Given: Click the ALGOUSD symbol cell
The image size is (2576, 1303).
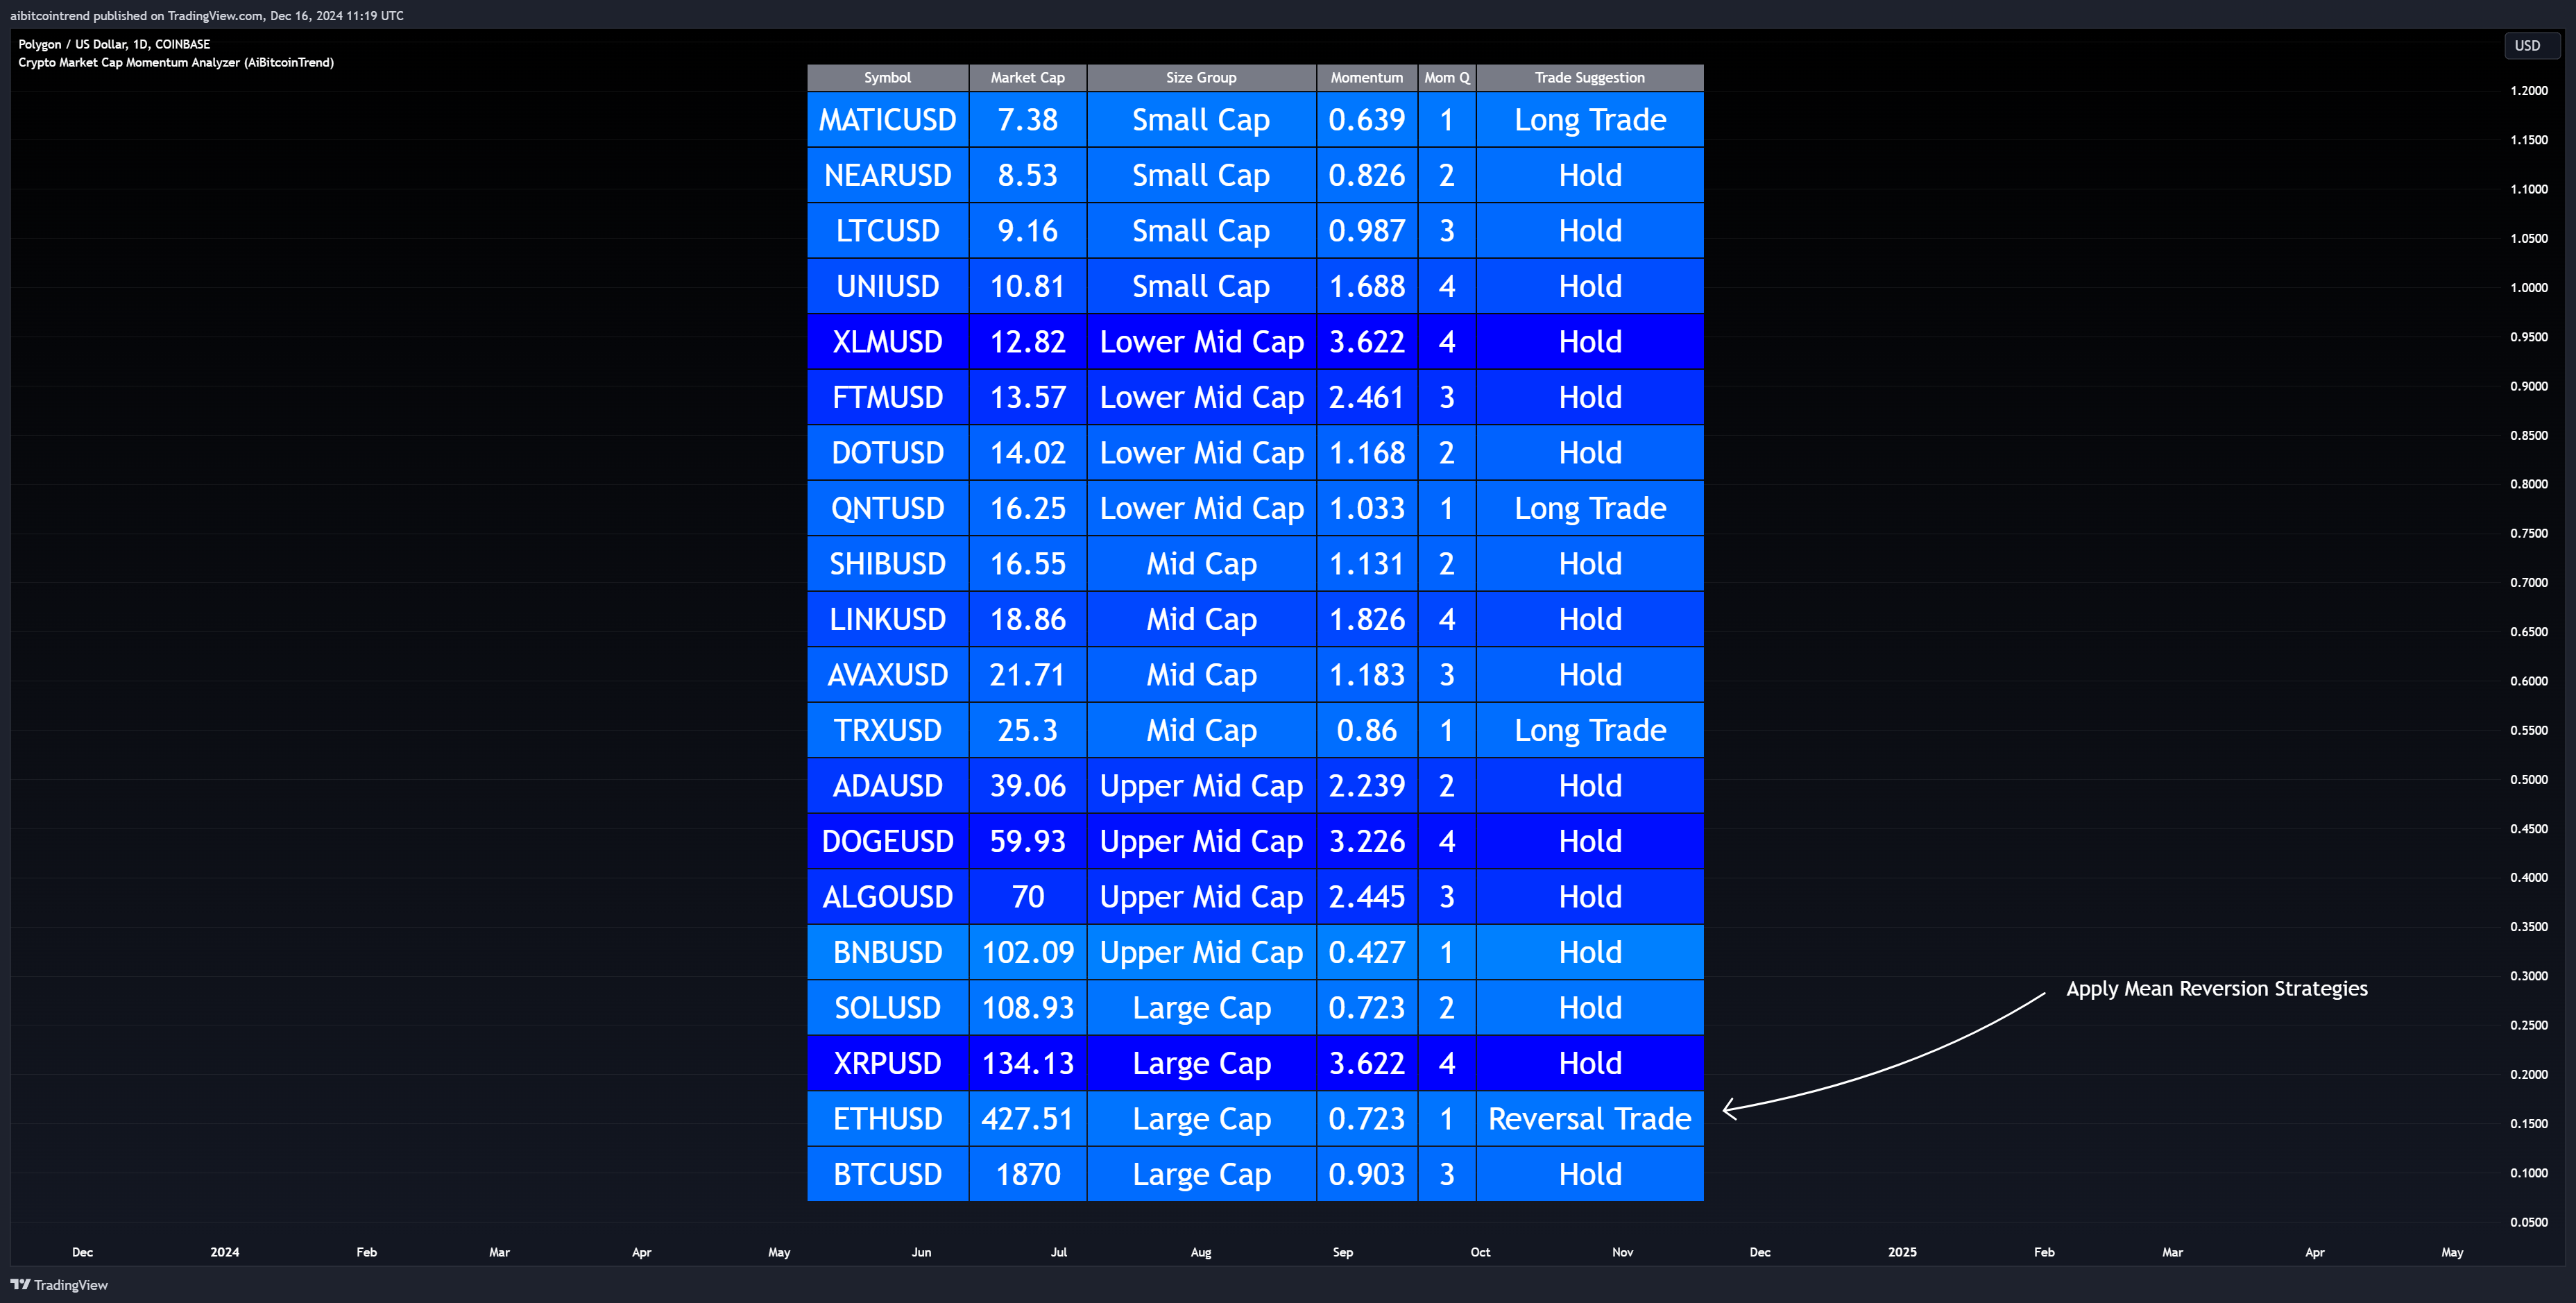Looking at the screenshot, I should tap(888, 897).
